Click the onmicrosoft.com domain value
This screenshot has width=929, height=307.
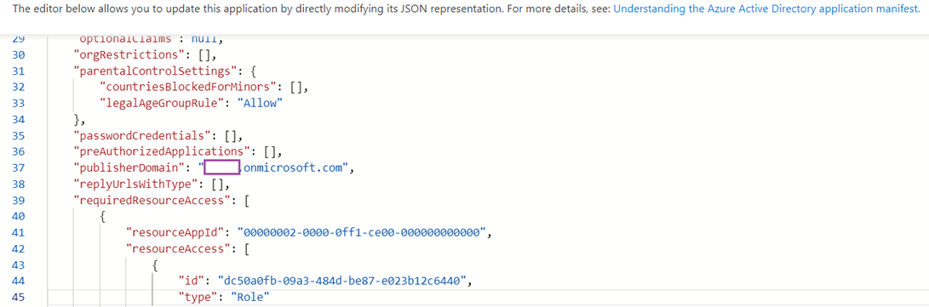pos(294,168)
